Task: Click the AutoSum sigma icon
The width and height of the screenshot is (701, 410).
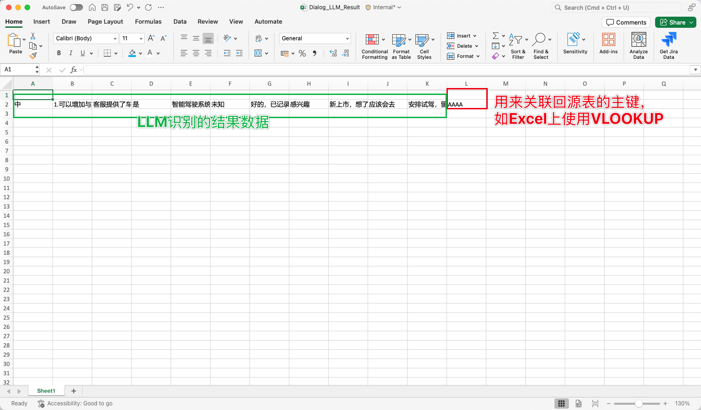Action: (496, 36)
